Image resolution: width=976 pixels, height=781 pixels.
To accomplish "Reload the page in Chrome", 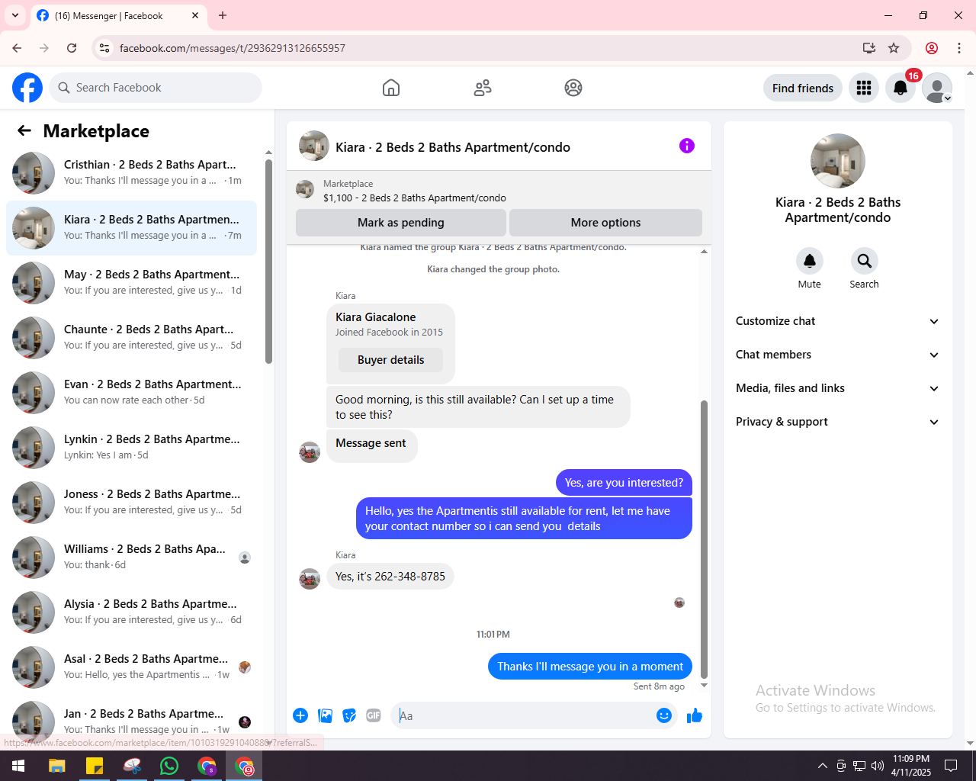I will 72,48.
